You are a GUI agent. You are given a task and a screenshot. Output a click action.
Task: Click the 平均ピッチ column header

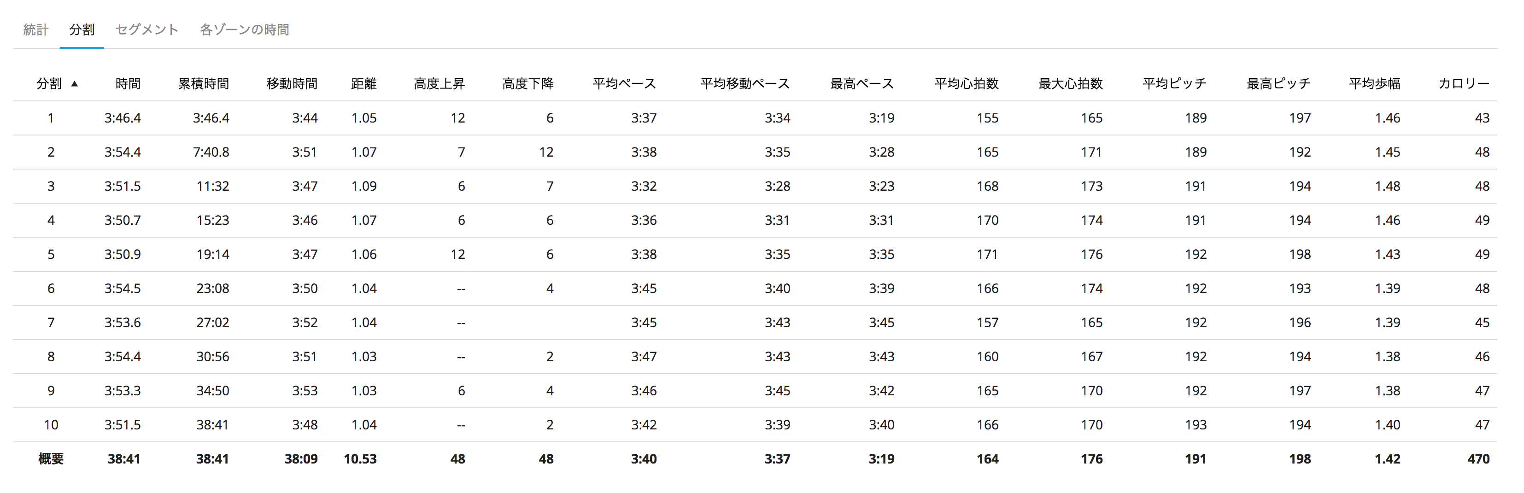(1174, 84)
